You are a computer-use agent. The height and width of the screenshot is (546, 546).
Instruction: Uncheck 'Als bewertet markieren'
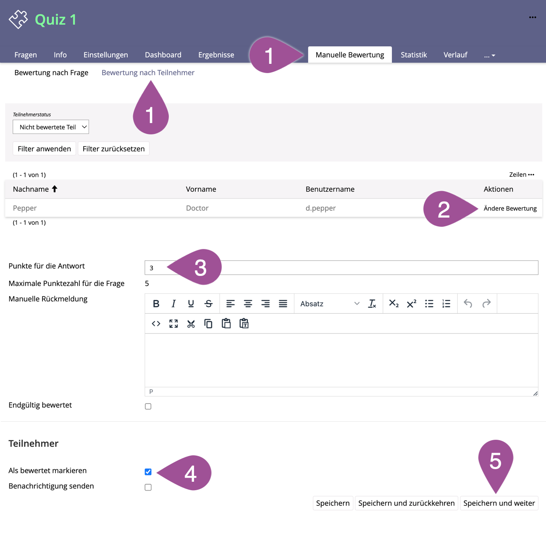coord(148,472)
